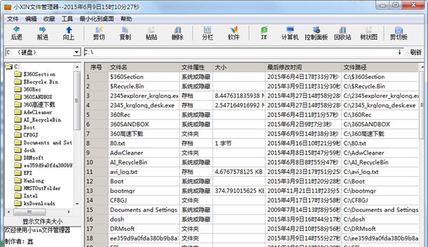The width and height of the screenshot is (428, 247).
Task: Click the 后退 back arrow icon
Action: pyautogui.click(x=17, y=29)
